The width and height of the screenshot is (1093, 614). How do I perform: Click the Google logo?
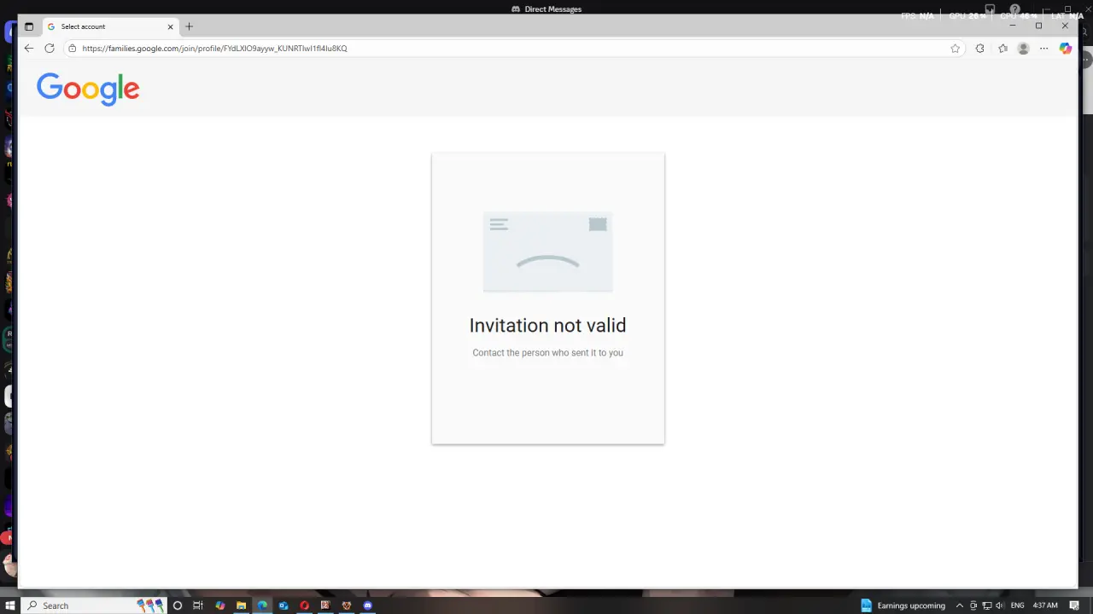tap(88, 89)
